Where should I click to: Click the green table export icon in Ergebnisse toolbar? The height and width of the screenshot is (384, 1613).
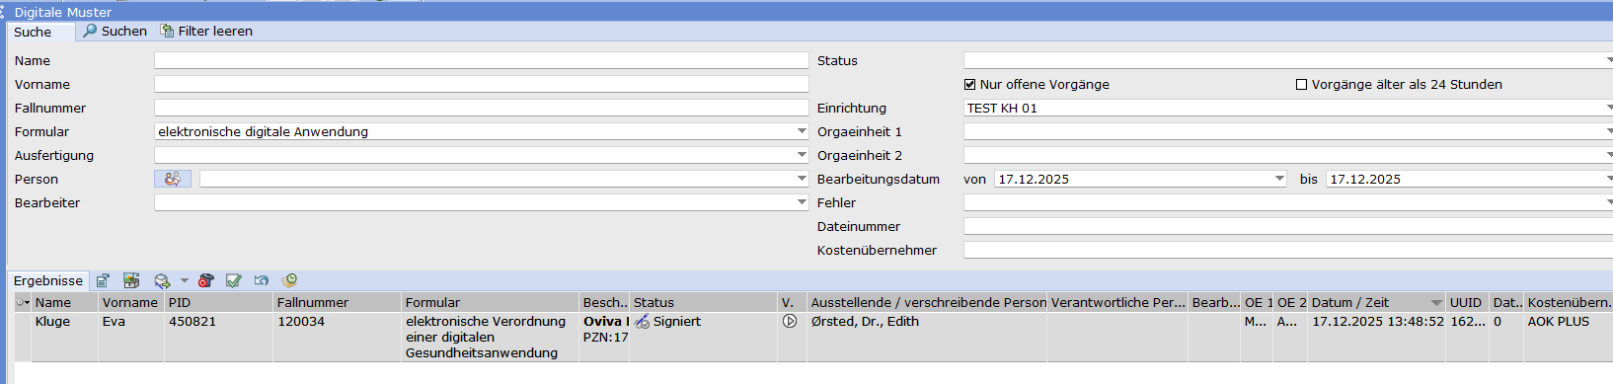click(x=131, y=281)
